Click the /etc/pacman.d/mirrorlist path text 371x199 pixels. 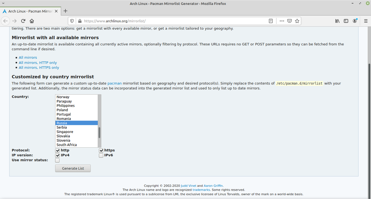pos(299,83)
